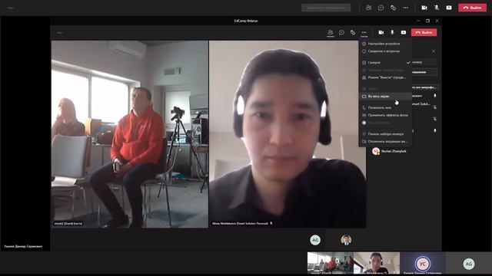This screenshot has width=492, height=276.
Task: Click back arrow in EdCamp window toolbar
Action: tap(60, 32)
